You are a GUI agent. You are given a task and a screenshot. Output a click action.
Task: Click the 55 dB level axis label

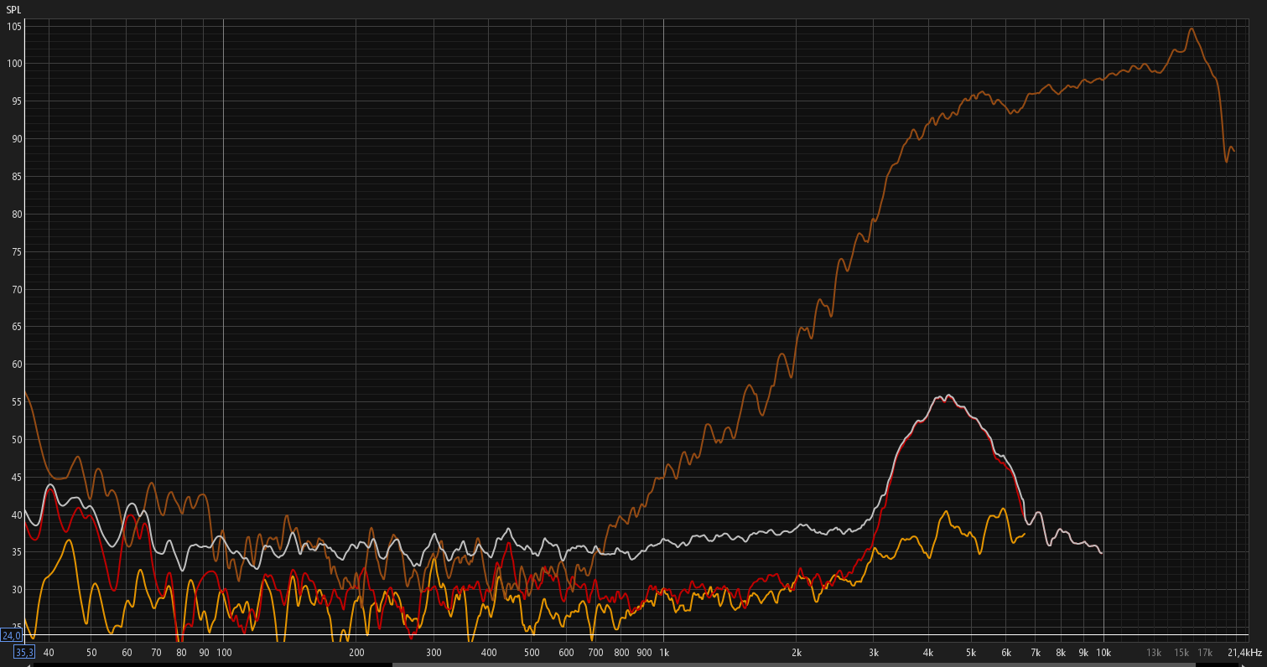coord(16,402)
